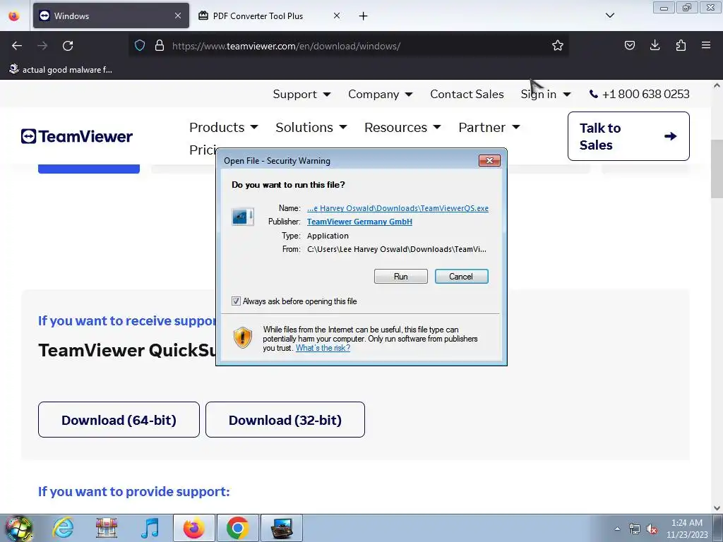Uncheck Always ask before opening this file

(236, 301)
